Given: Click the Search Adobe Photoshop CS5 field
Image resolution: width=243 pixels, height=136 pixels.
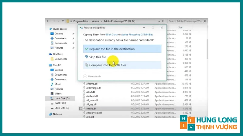Looking at the screenshot, I should [x=186, y=21].
